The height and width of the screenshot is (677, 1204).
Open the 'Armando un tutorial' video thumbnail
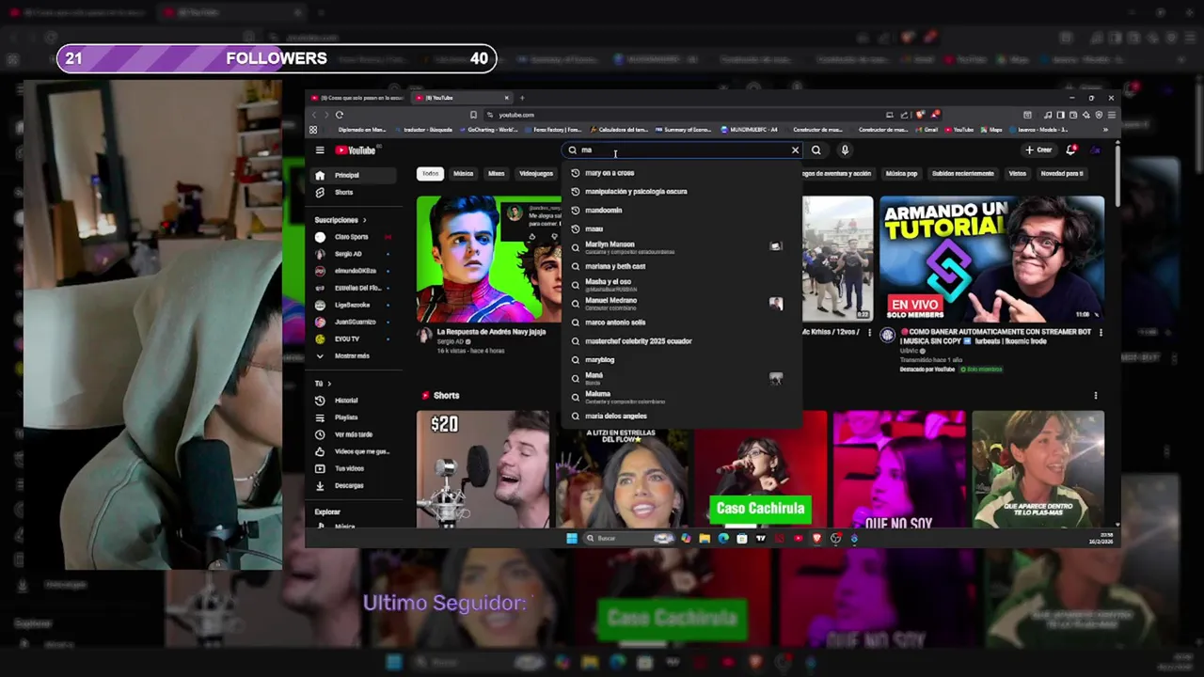[991, 259]
